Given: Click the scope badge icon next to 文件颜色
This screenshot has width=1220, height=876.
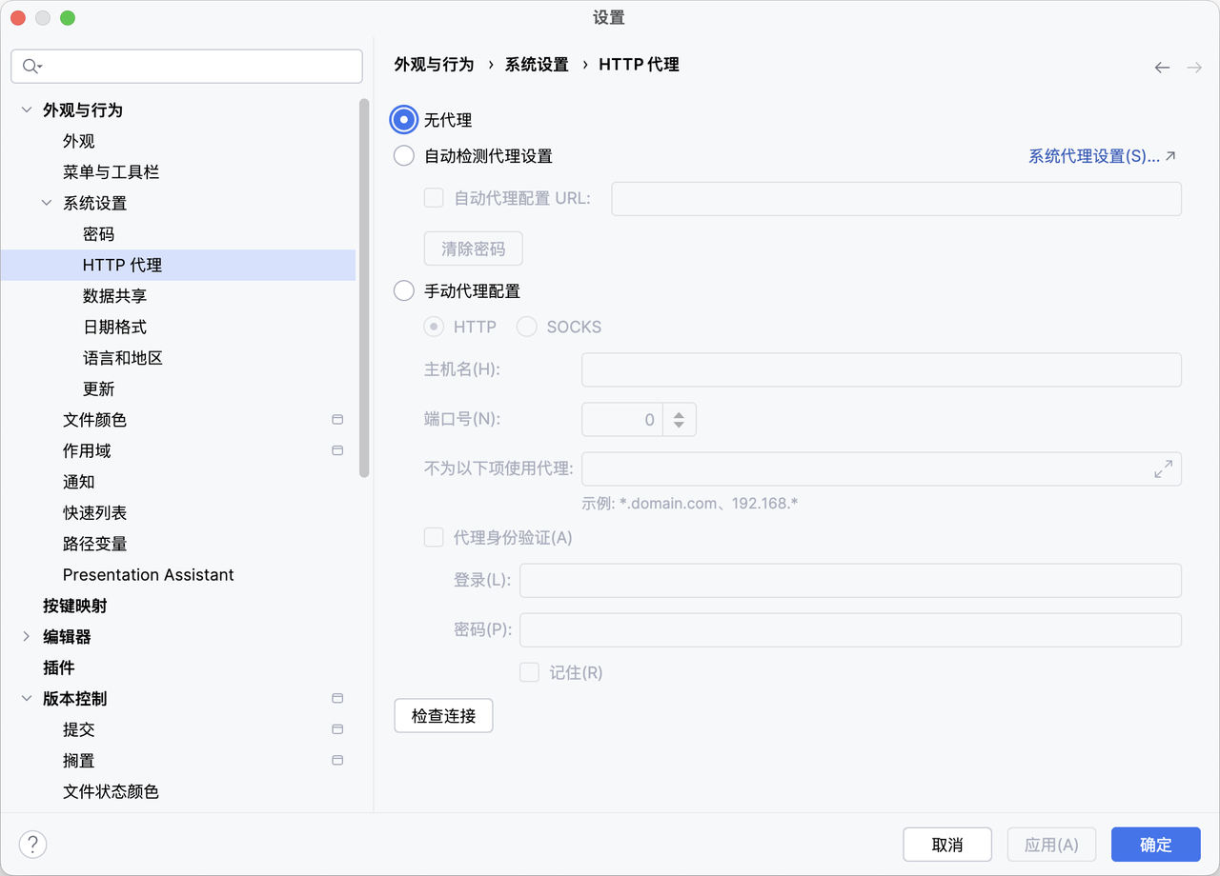Looking at the screenshot, I should (x=336, y=419).
